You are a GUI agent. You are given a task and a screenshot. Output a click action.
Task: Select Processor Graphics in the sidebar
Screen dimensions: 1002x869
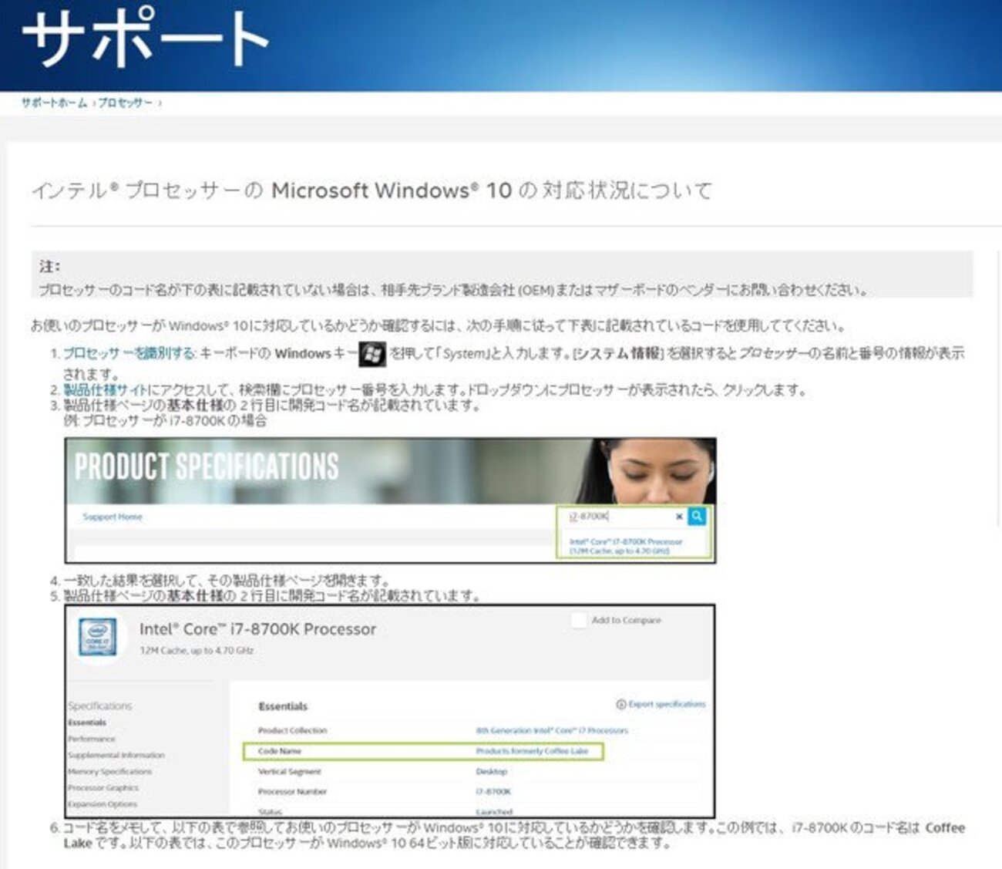103,787
